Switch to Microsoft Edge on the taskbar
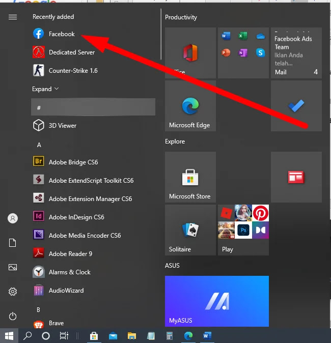The height and width of the screenshot is (343, 331). pyautogui.click(x=188, y=335)
